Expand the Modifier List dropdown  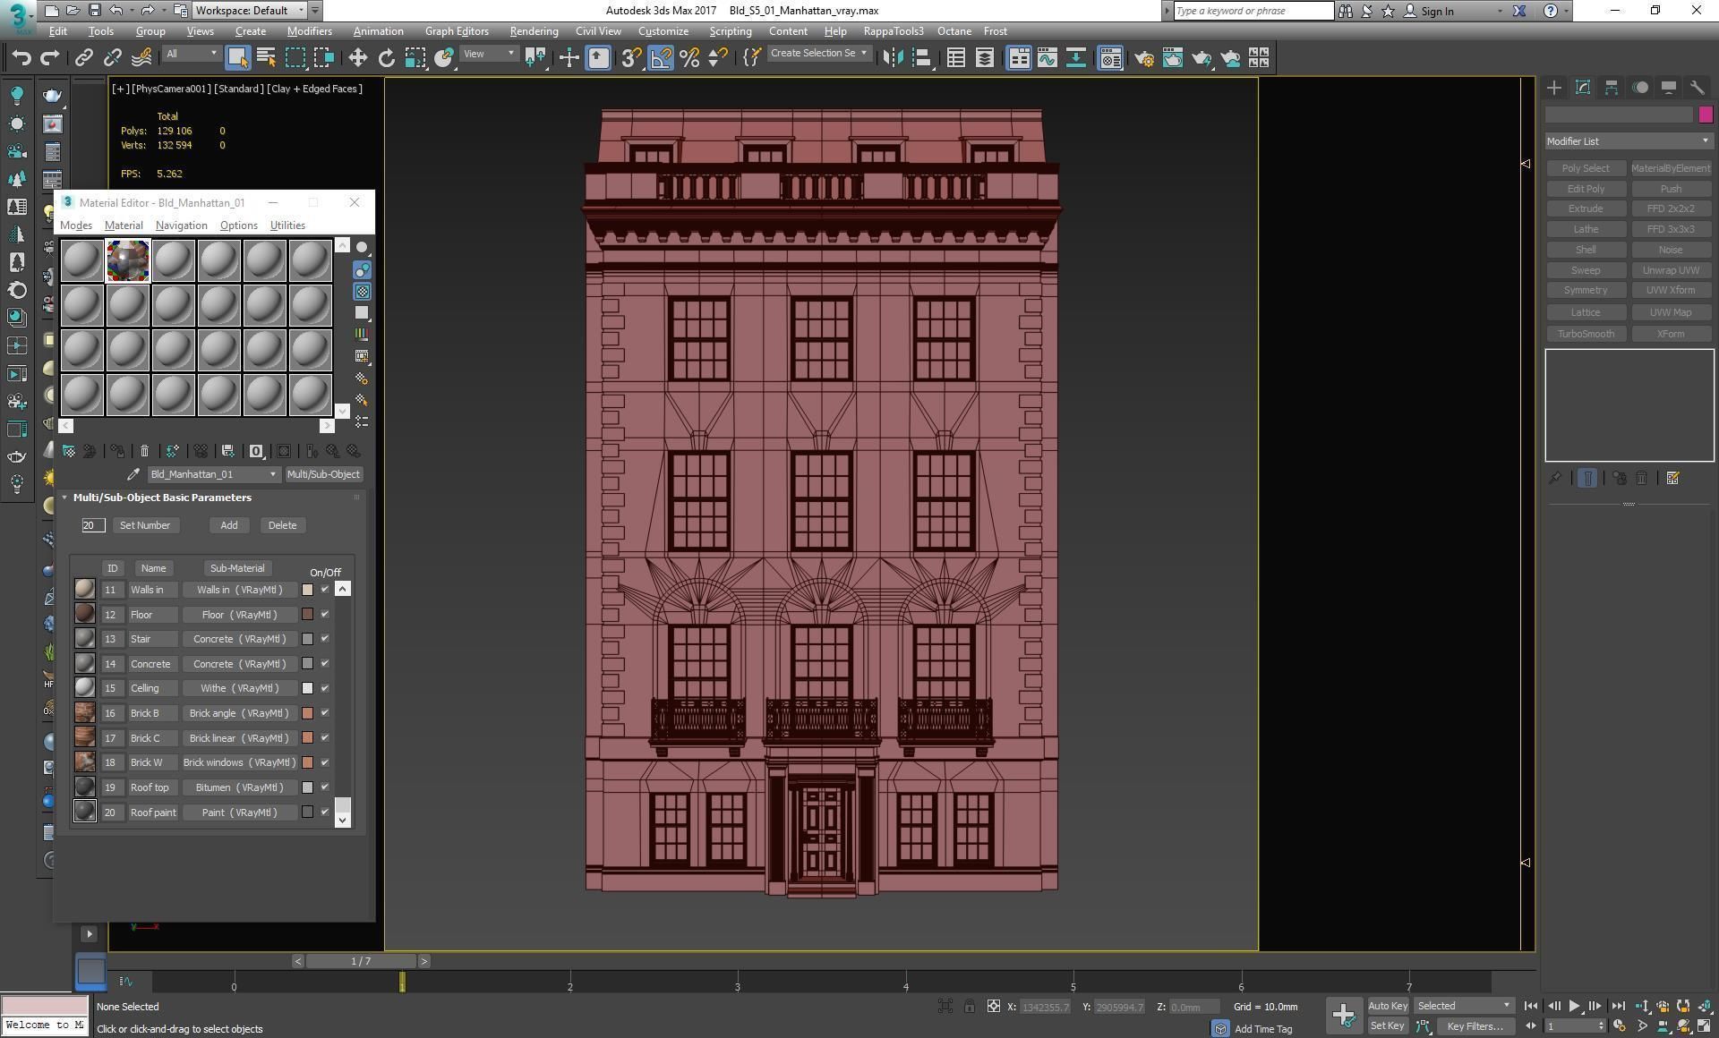point(1629,141)
